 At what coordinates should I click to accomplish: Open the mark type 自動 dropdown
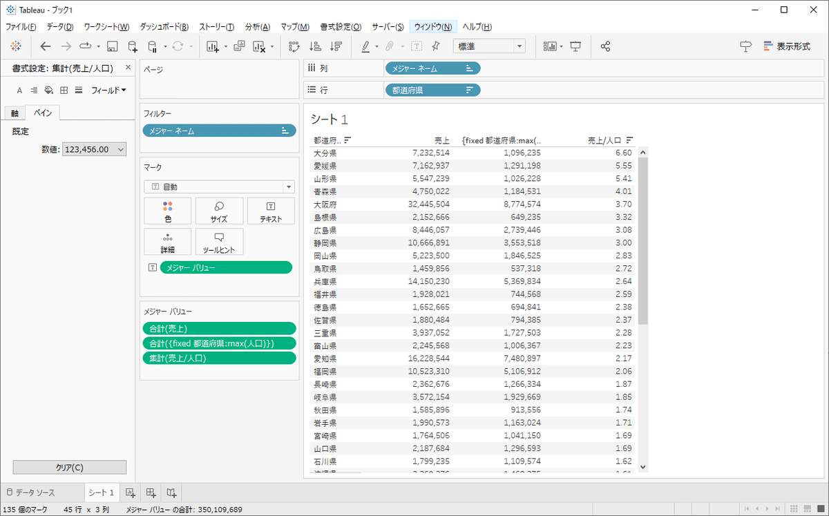(220, 187)
